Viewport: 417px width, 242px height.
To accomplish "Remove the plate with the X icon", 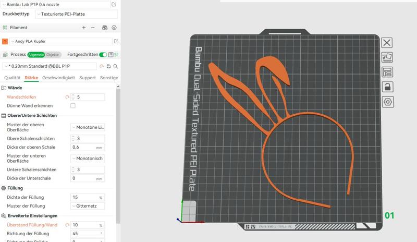I will [x=387, y=43].
